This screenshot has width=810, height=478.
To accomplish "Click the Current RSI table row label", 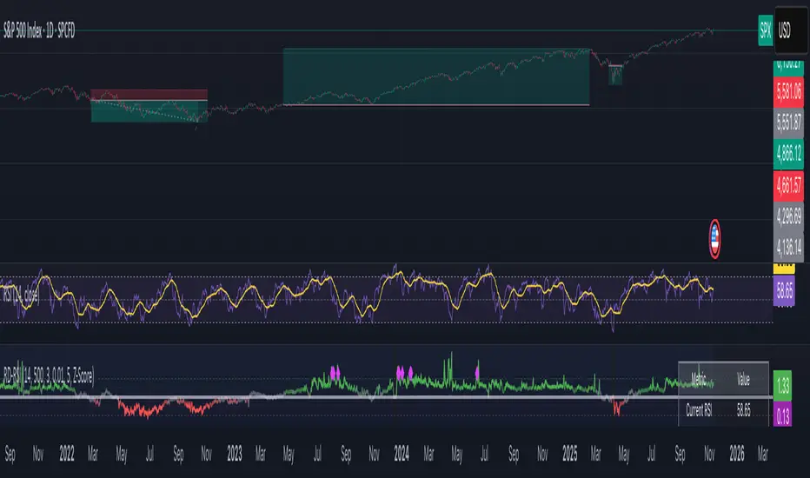I will pos(699,411).
